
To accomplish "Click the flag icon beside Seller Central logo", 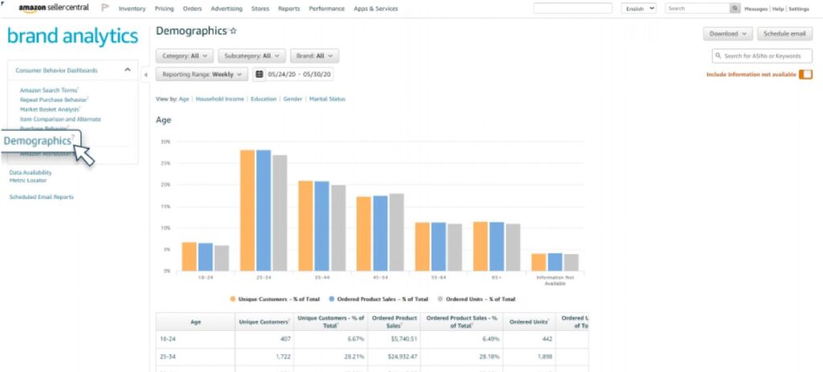I will (104, 8).
